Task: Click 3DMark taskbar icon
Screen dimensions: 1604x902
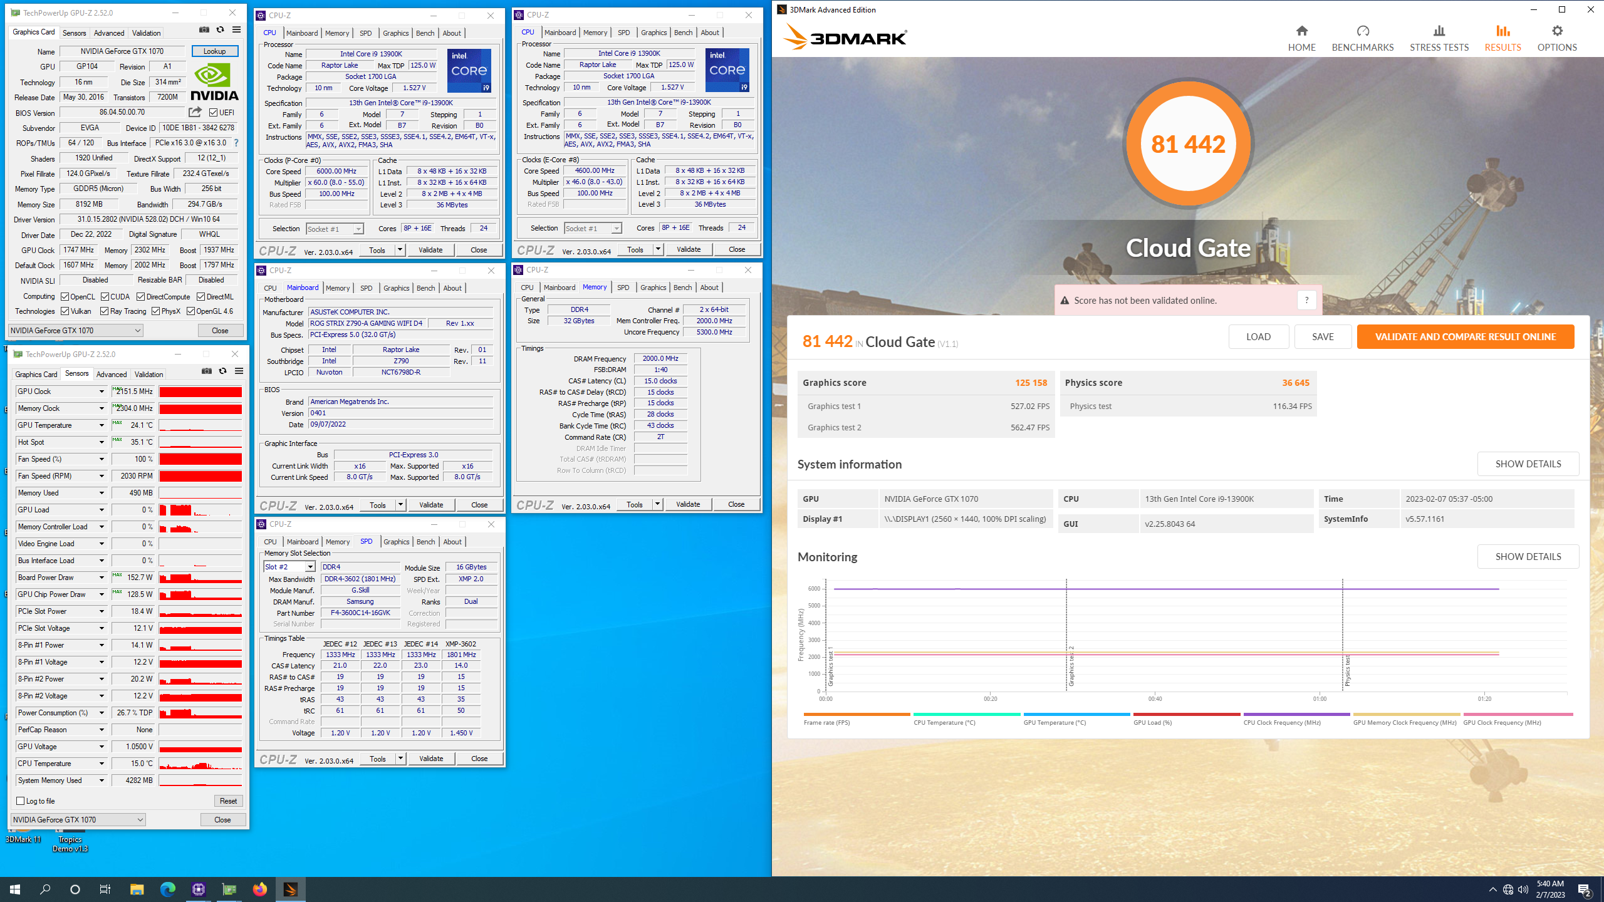Action: (x=290, y=889)
